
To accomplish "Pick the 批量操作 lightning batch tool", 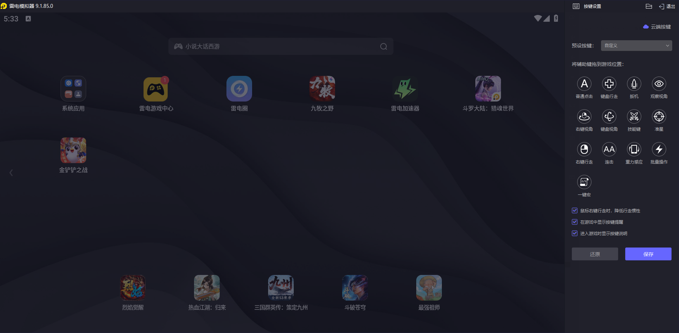I will click(x=659, y=149).
